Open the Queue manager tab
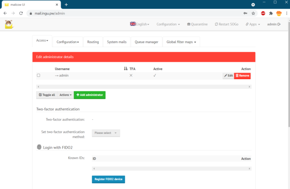 coord(146,42)
